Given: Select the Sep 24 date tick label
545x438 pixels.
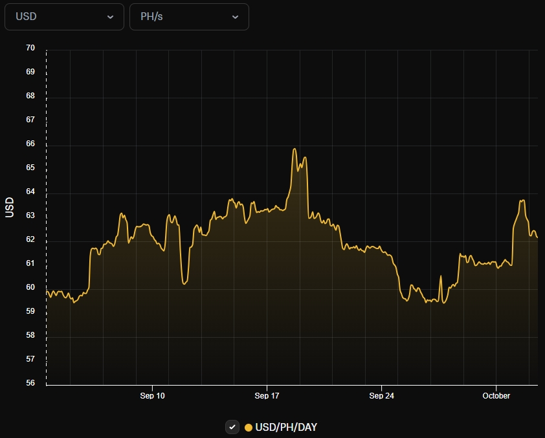Looking at the screenshot, I should tap(381, 395).
